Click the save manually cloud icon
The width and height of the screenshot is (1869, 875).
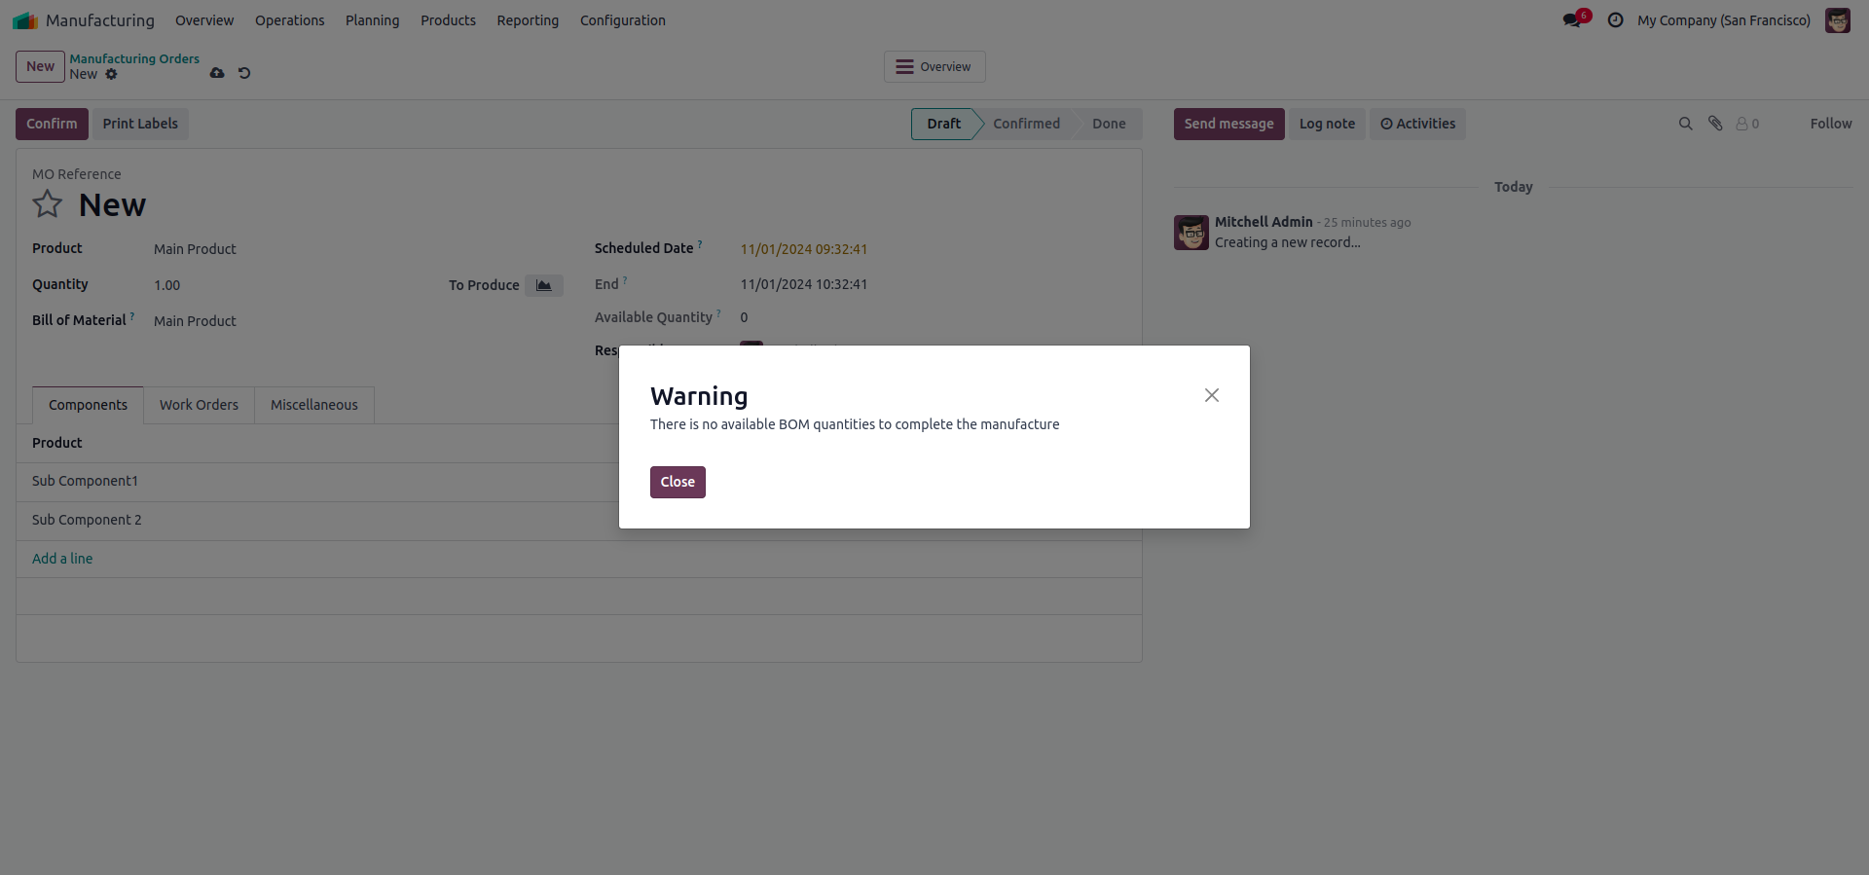(217, 73)
